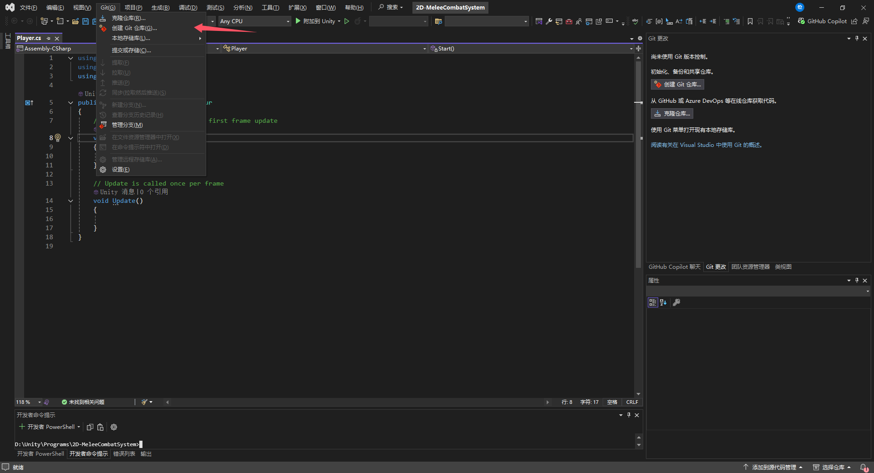874x473 pixels.
Task: Click 附加到 Unity start button
Action: [315, 21]
